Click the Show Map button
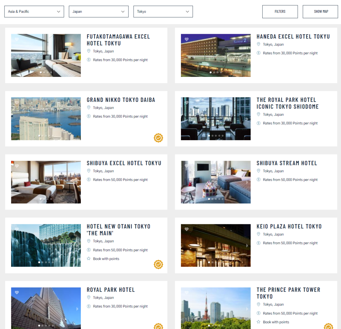 coord(320,11)
